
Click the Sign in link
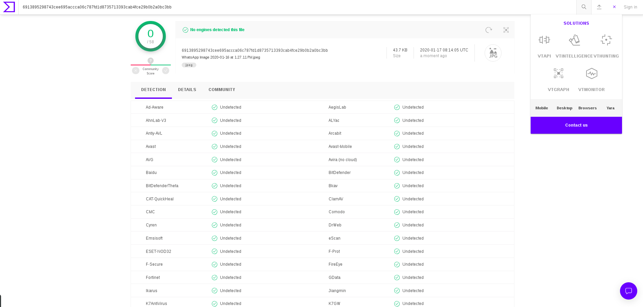(630, 7)
